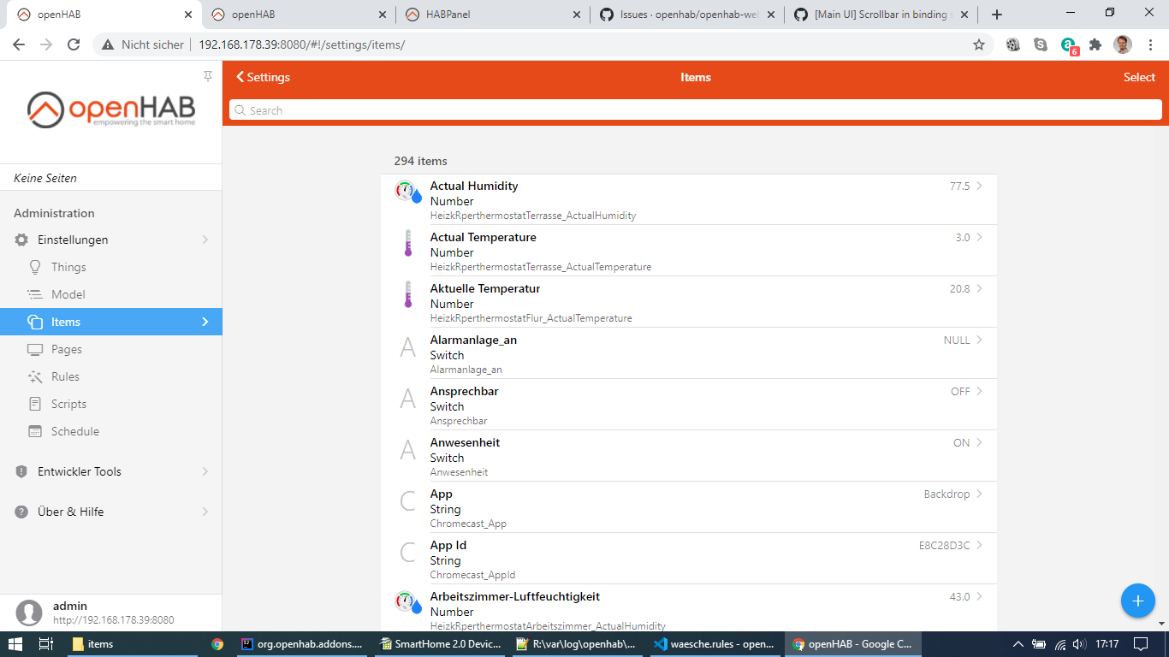
Task: Click the Select button in the header
Action: 1139,76
